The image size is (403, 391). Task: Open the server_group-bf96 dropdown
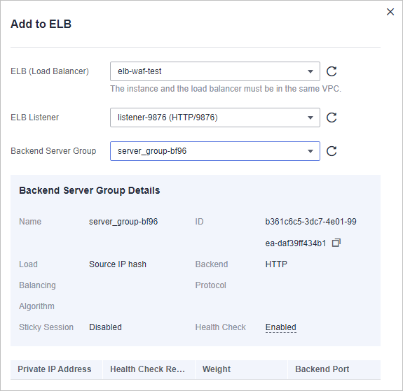coord(215,151)
